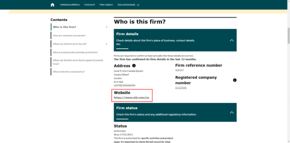Jump to 'How are customers protected?' section
Image resolution: width=290 pixels, height=143 pixels.
pos(69,35)
